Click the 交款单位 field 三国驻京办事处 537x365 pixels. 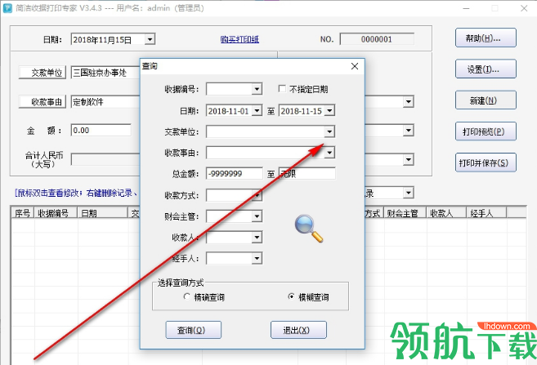point(105,73)
